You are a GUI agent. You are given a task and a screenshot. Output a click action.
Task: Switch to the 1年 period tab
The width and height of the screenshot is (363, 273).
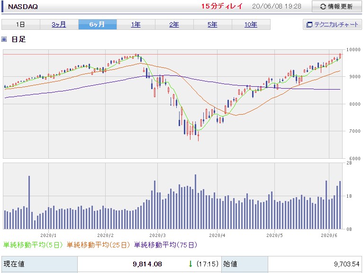point(136,25)
